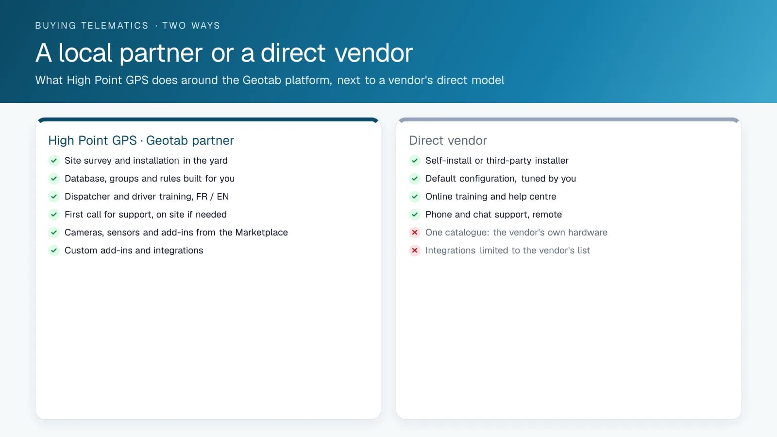The width and height of the screenshot is (777, 437).
Task: Click the check icon beside Phone and chat support
Action: tap(415, 215)
